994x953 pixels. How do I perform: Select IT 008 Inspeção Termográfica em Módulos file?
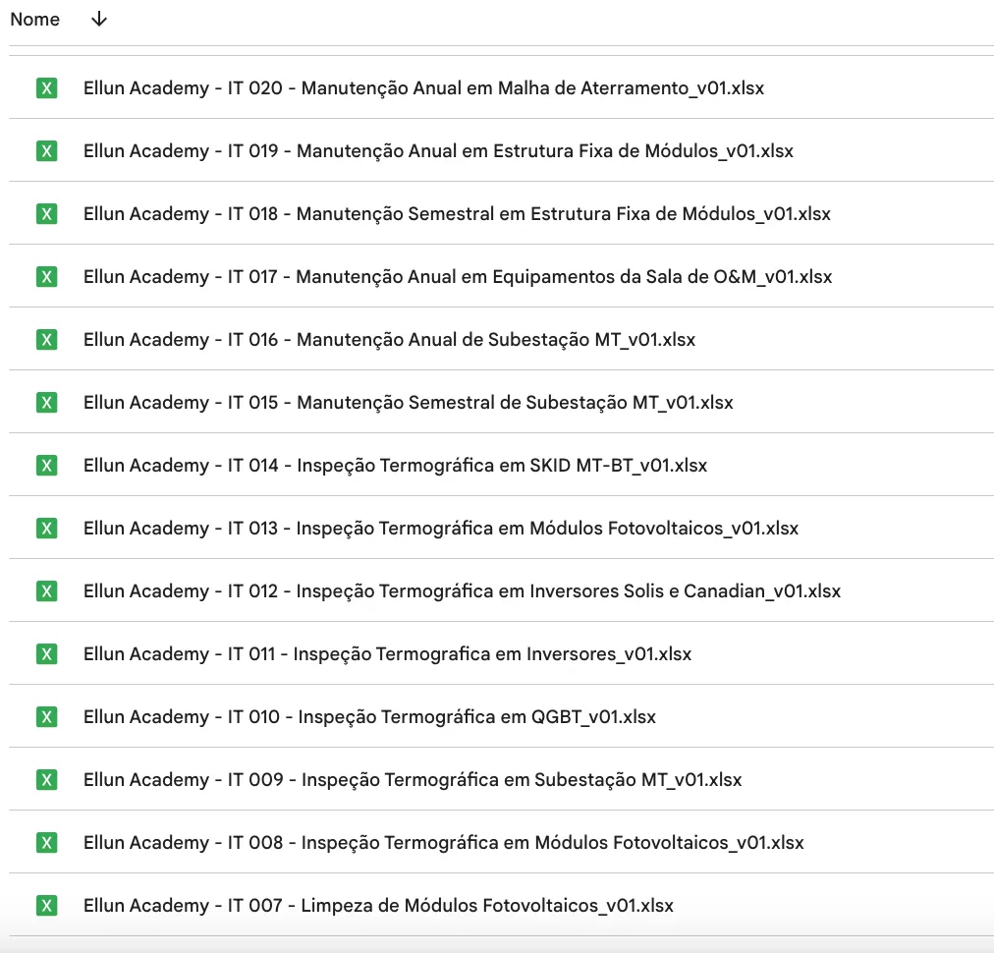(x=443, y=843)
